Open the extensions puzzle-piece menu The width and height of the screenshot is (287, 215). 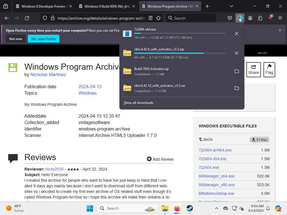click(x=260, y=18)
